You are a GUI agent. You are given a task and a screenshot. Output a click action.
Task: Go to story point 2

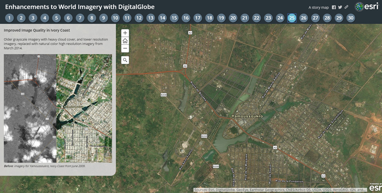coord(21,18)
